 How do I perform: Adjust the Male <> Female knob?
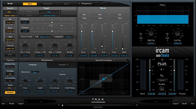pyautogui.click(x=55, y=46)
